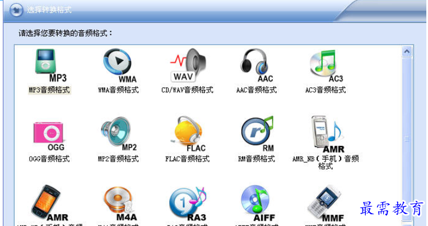Click the AMR_NB(手机)音频格式 label
This screenshot has width=428, height=226.
(x=325, y=162)
